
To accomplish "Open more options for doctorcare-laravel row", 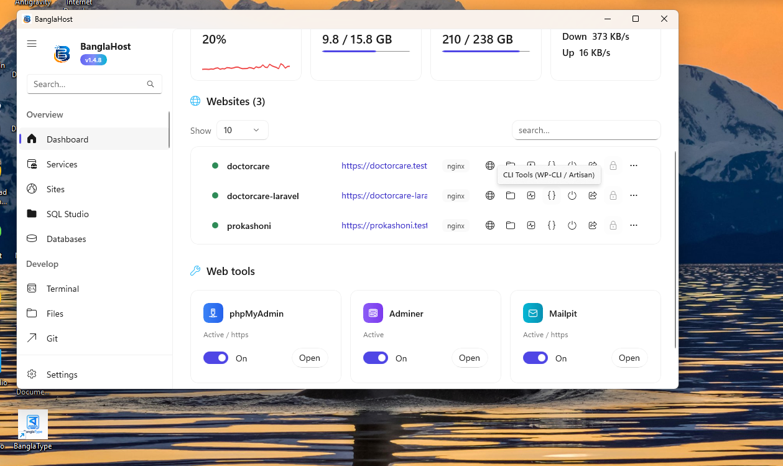I will coord(634,195).
